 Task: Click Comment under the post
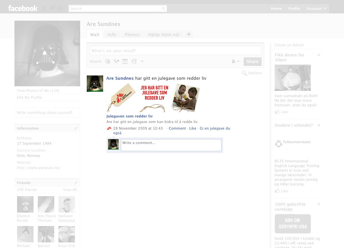click(x=177, y=128)
